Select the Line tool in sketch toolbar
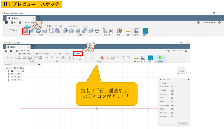Screen dimensions: 224x129 coord(19,58)
